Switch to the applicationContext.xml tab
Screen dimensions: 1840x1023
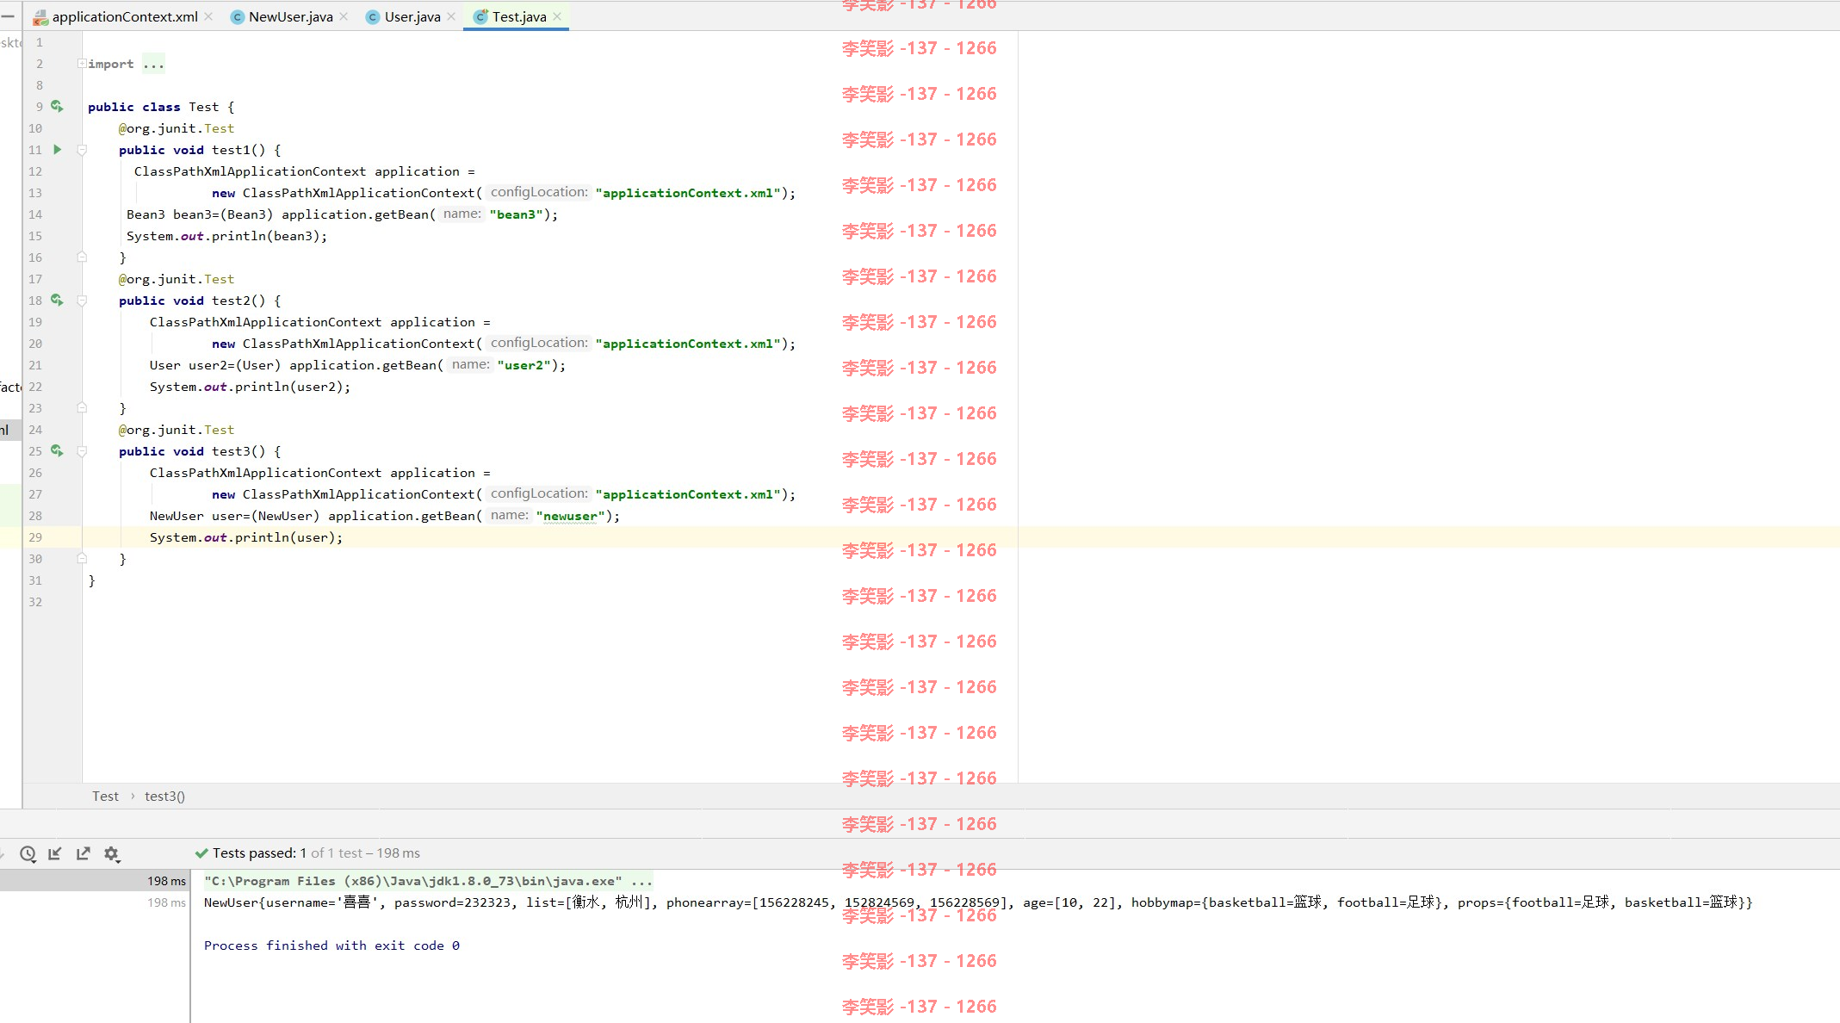click(124, 16)
